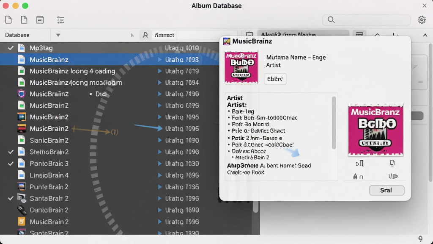Image resolution: width=433 pixels, height=244 pixels.
Task: Open the list view toolbar icon
Action: [60, 20]
